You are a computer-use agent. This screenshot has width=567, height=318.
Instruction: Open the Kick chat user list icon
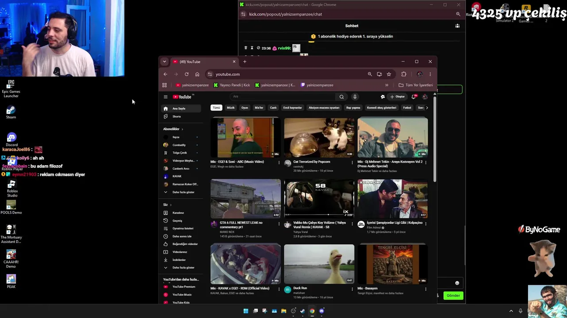[x=457, y=26]
